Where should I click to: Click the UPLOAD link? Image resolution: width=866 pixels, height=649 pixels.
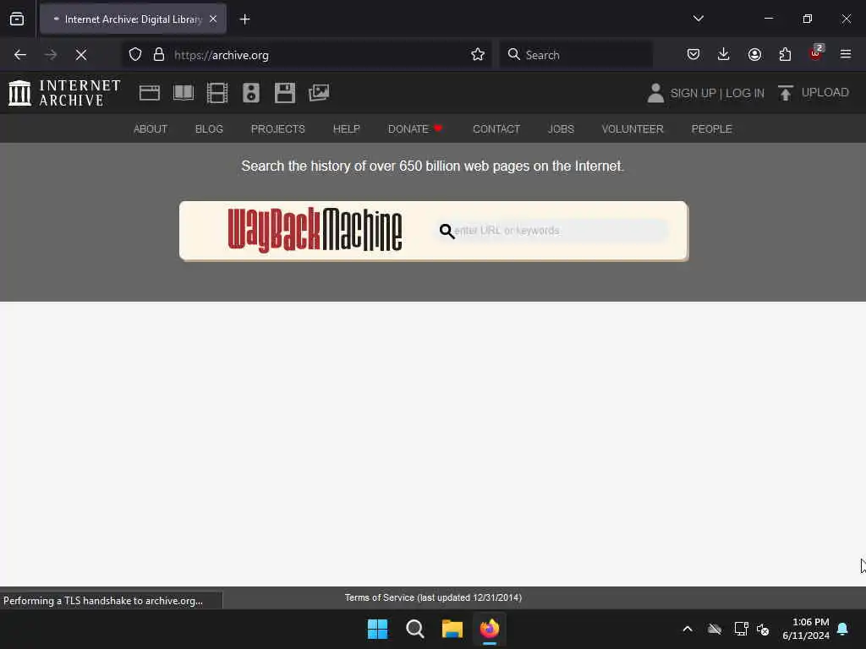825,93
